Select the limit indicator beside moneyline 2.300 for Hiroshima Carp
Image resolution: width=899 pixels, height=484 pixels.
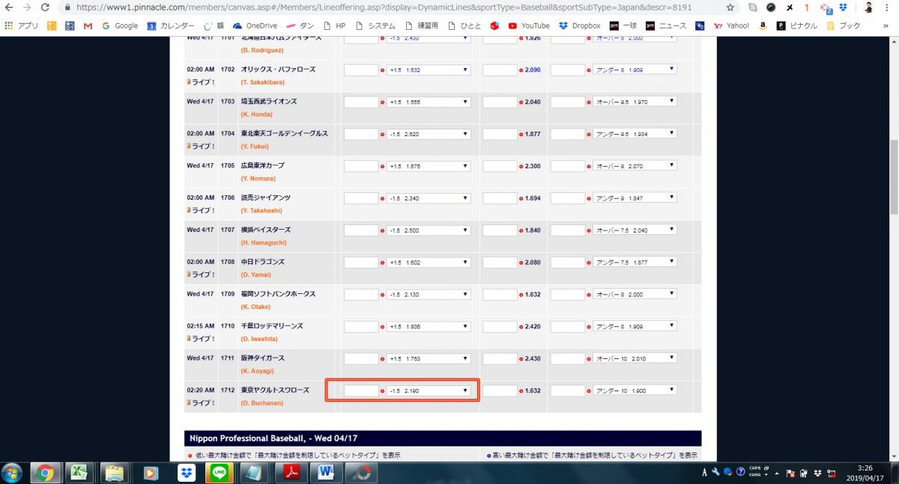pos(521,166)
